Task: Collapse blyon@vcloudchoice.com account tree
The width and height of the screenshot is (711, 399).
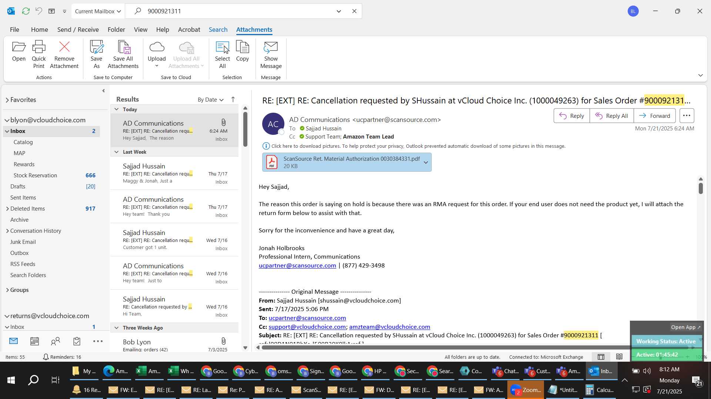Action: click(7, 120)
